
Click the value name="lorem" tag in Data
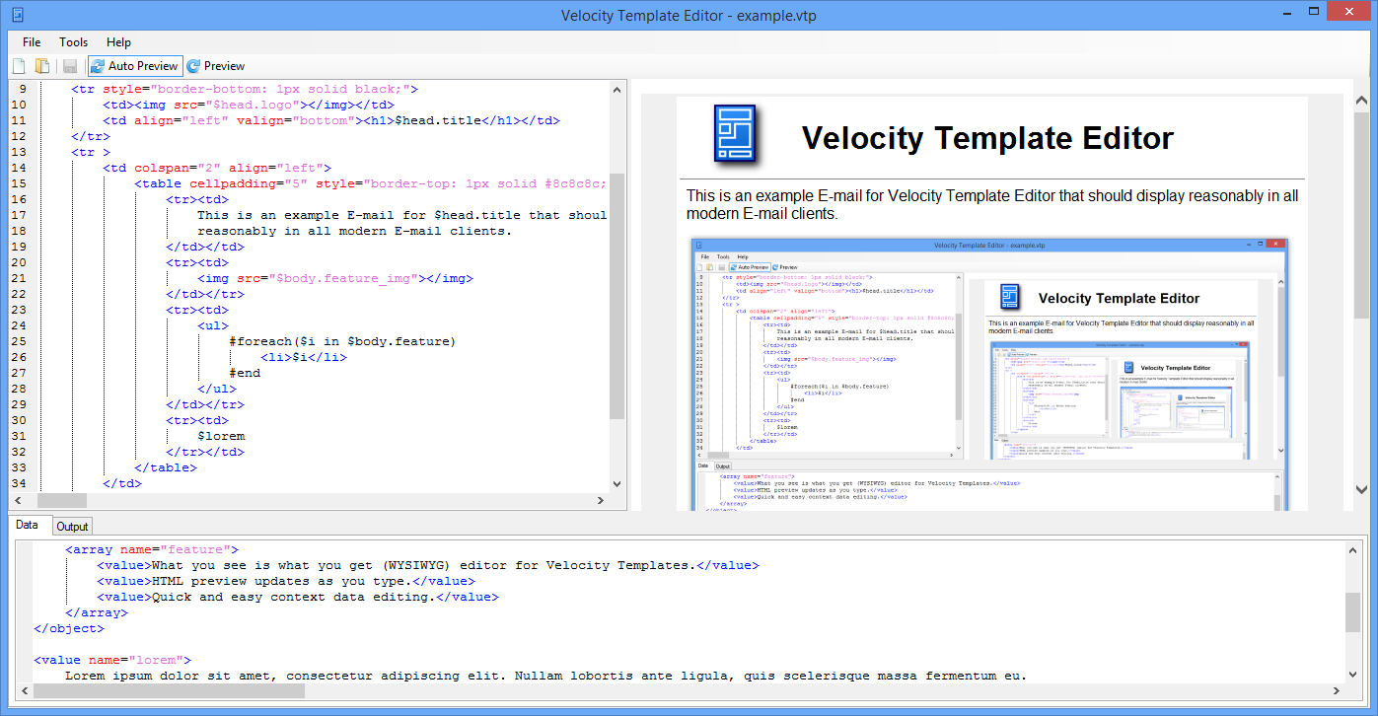click(x=112, y=660)
